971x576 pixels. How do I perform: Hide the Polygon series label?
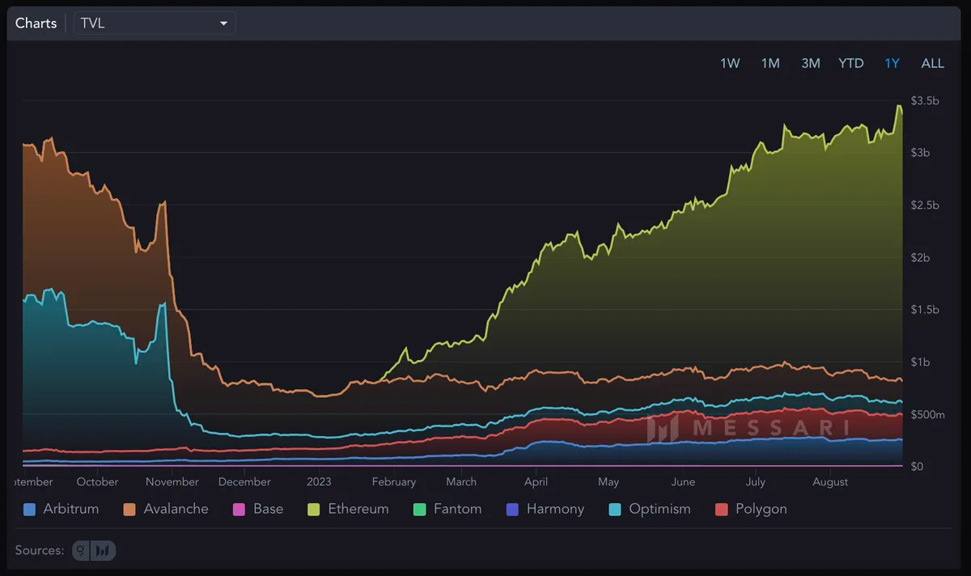click(761, 509)
